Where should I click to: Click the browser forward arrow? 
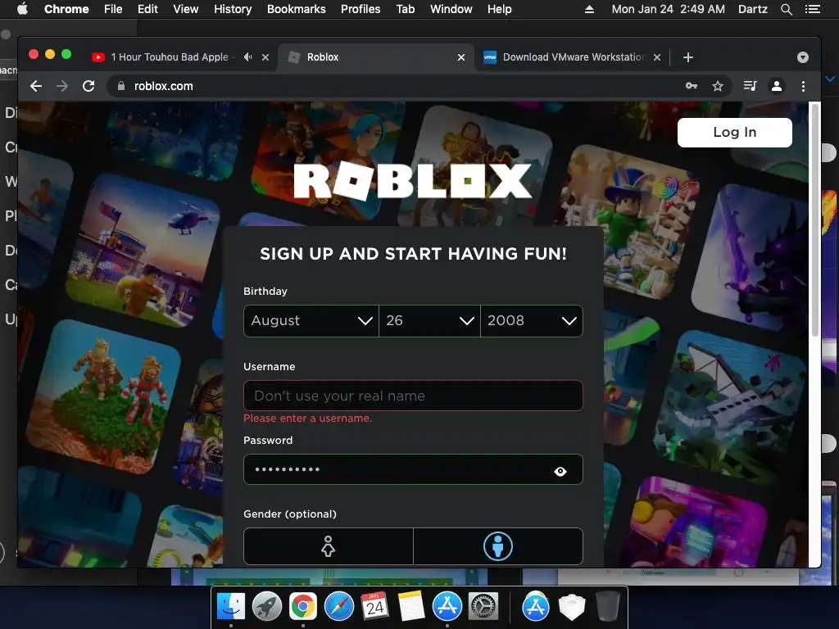[x=62, y=86]
